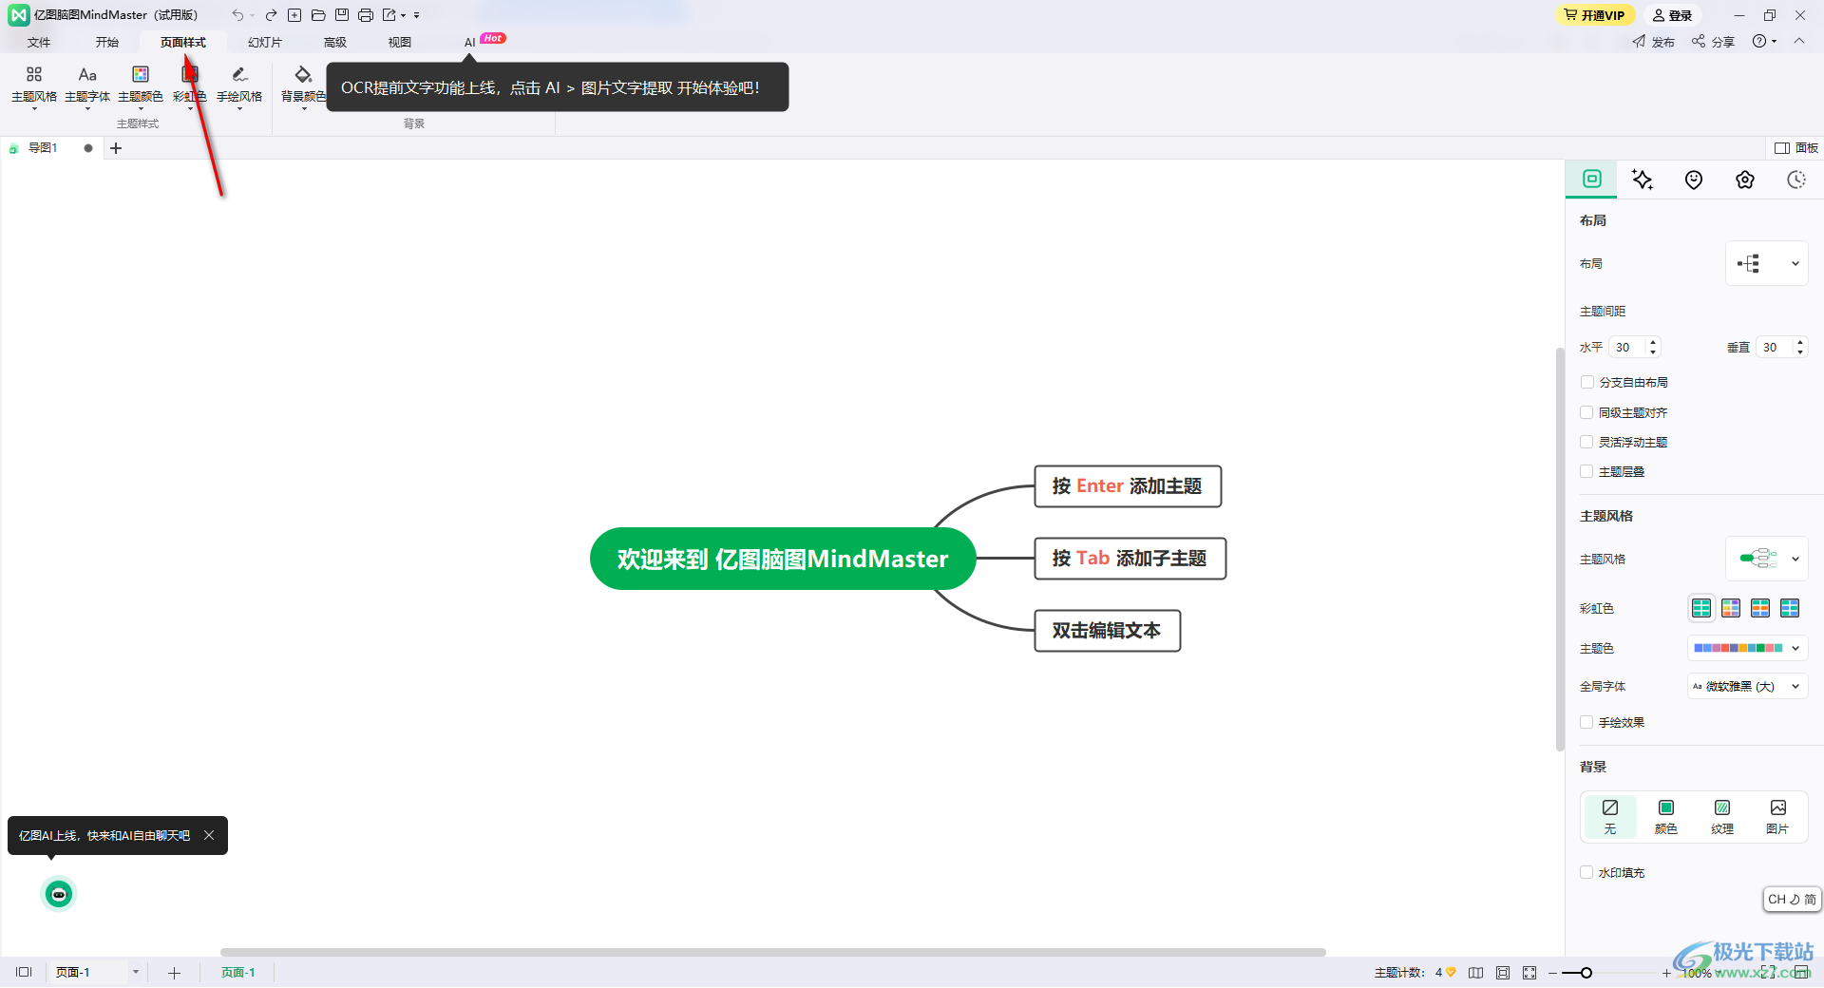Click the 分享 share icon
This screenshot has height=988, width=1824.
tap(1713, 42)
